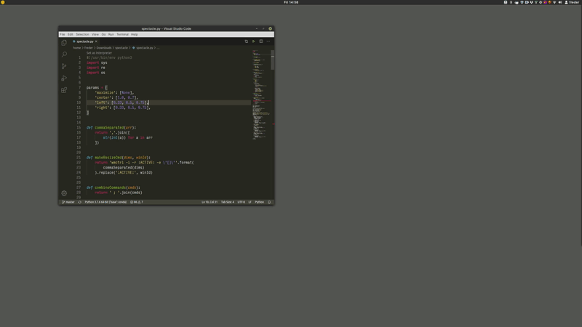582x327 pixels.
Task: Click the import sys line
Action: (x=97, y=62)
